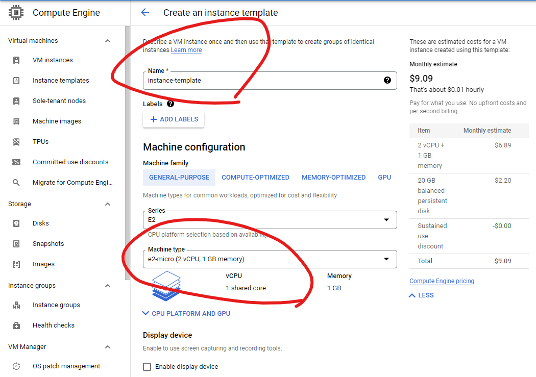Select the COMPUTE-OPTIMIZED tab
Viewport: 536px width, 377px height.
click(x=255, y=178)
